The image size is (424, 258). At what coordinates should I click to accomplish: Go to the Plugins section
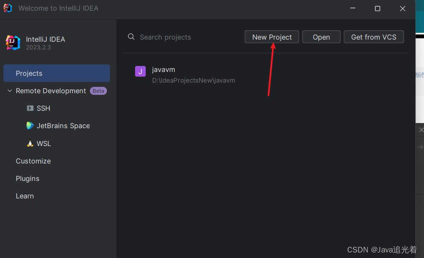[28, 178]
